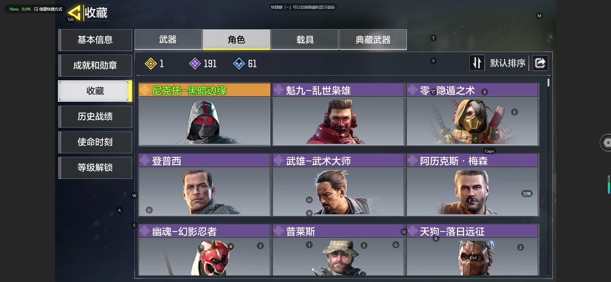Click the 创建快捷方式 link
This screenshot has width=611, height=282.
tap(48, 9)
